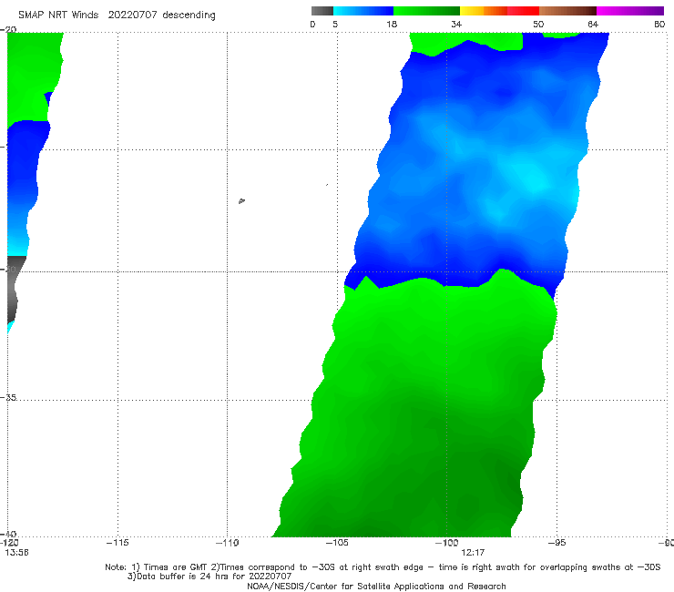Click the color bar label '50'
Screen dimensions: 674x592
coord(538,24)
